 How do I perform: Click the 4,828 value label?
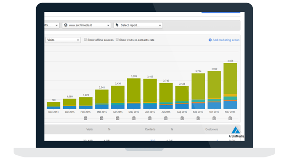click(230, 61)
